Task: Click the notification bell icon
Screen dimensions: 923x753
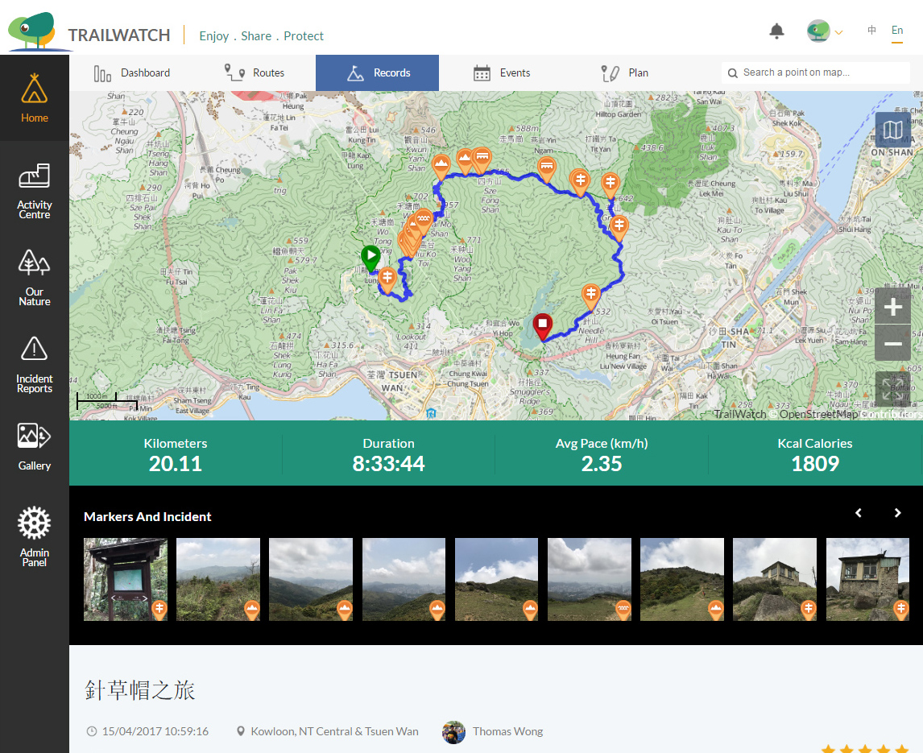Action: click(x=776, y=31)
